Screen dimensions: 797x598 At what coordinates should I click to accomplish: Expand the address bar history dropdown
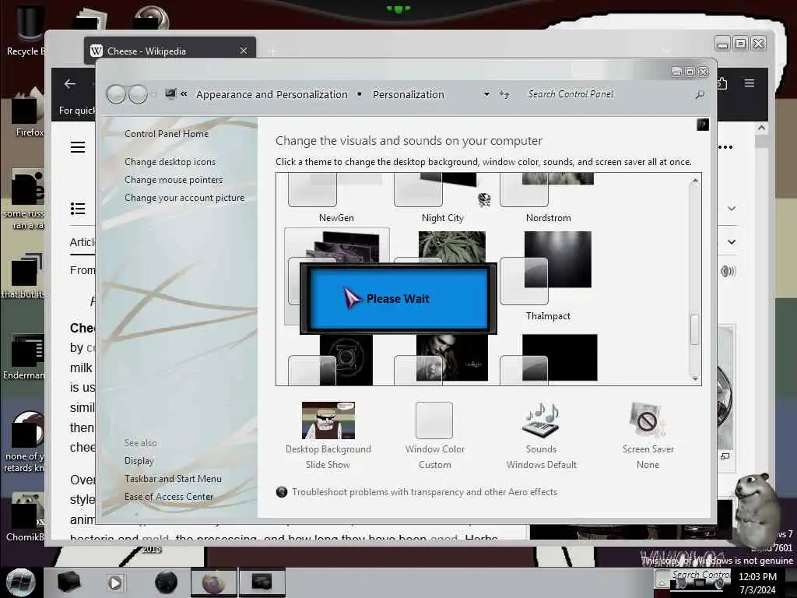pos(486,94)
